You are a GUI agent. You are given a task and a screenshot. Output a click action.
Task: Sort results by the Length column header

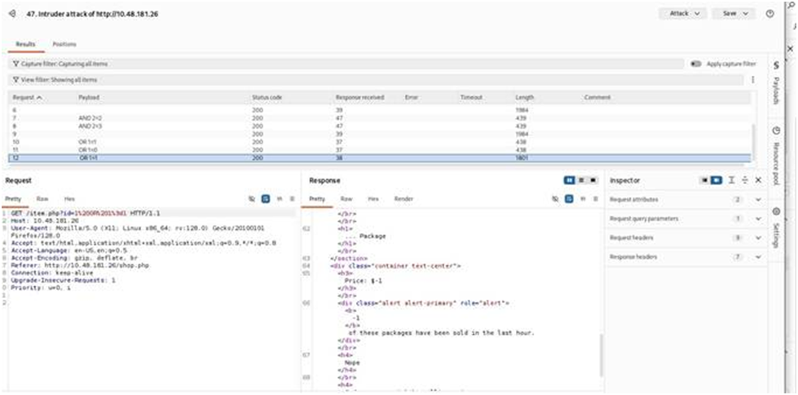click(523, 97)
